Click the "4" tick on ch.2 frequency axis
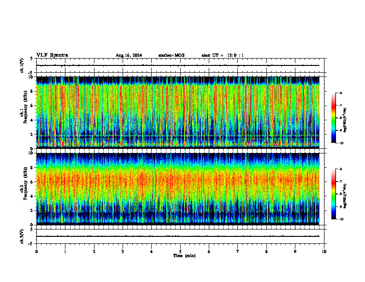Viewport: 365px width, 282px height. 32,196
